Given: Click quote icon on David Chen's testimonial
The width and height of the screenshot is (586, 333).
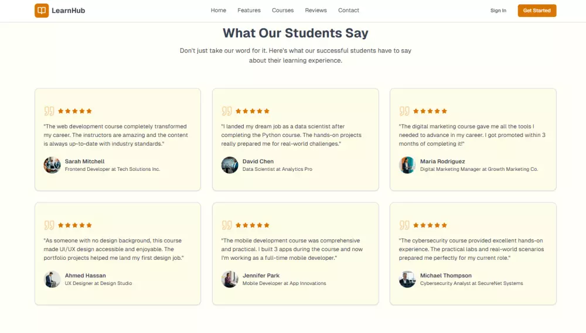Looking at the screenshot, I should point(227,111).
